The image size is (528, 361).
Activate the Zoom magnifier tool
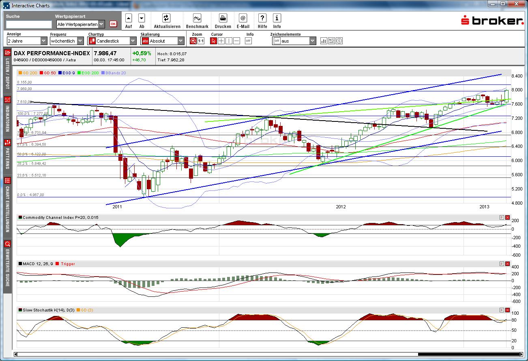[193, 41]
